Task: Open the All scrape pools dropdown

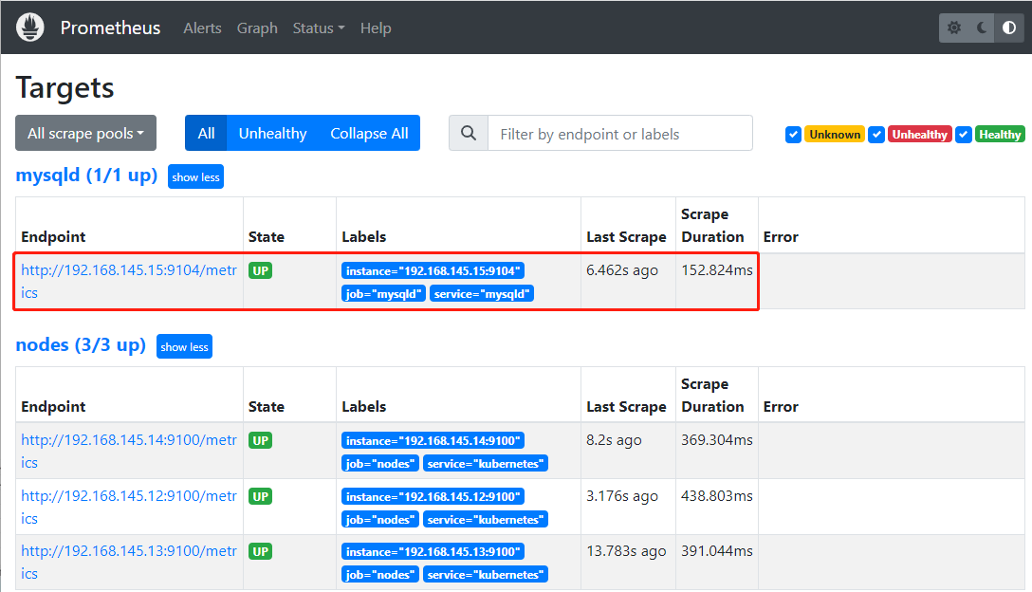Action: pos(85,133)
